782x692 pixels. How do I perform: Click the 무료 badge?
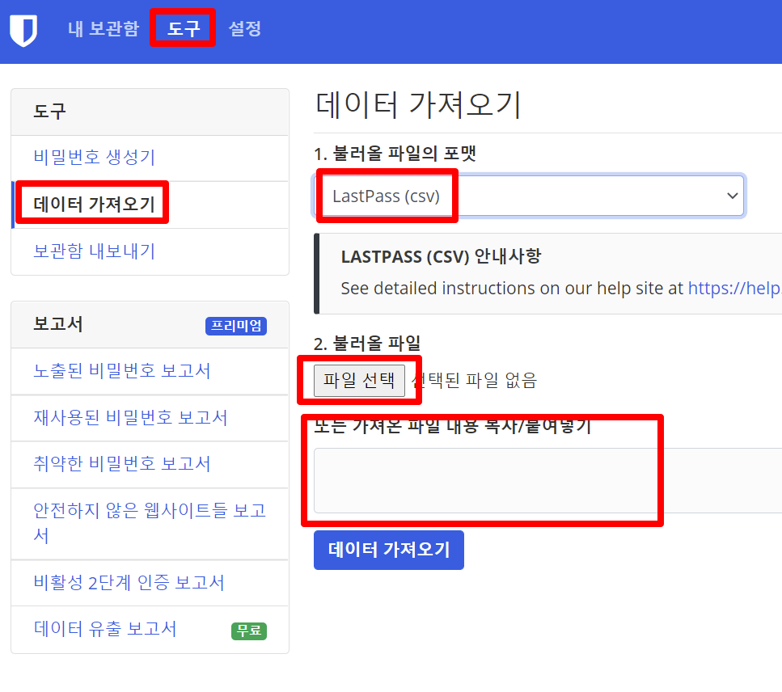(x=249, y=631)
